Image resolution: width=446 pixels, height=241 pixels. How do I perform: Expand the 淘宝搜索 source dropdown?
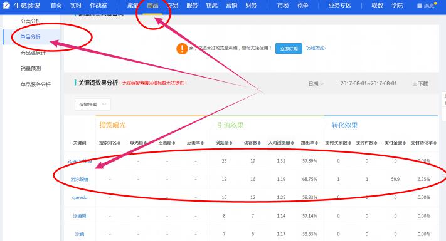(93, 105)
